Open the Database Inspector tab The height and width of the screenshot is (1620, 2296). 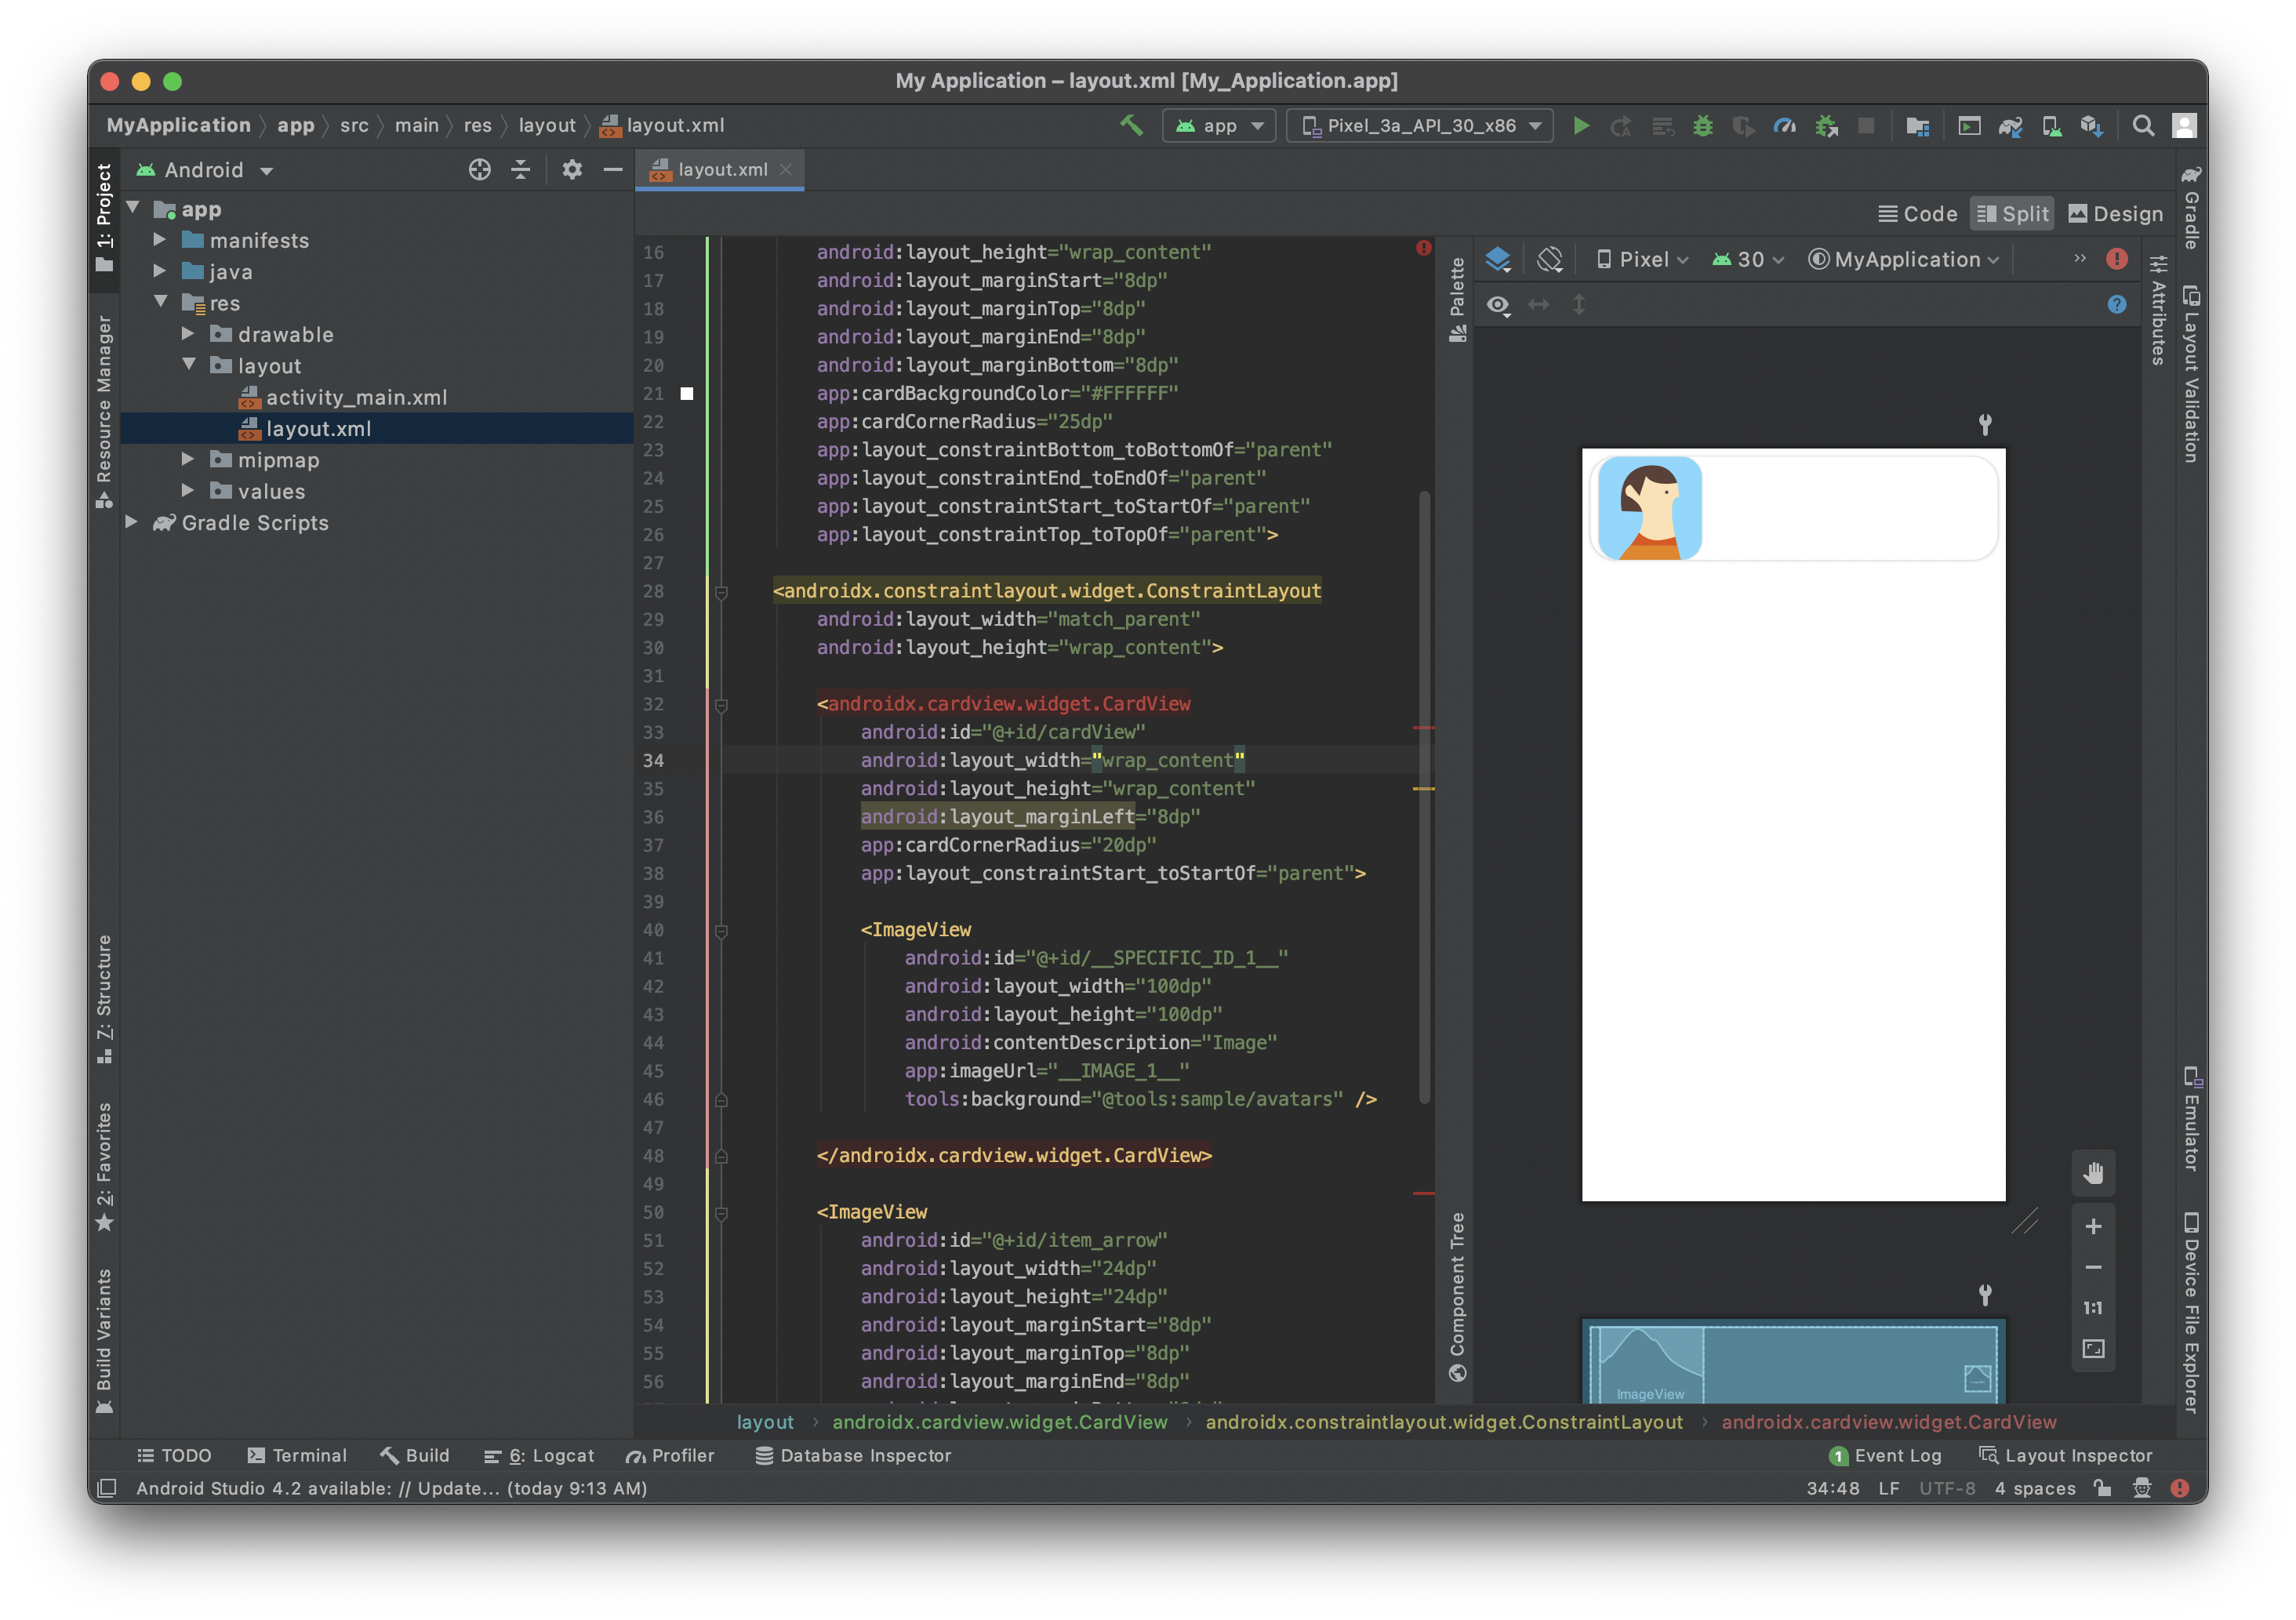[x=853, y=1455]
